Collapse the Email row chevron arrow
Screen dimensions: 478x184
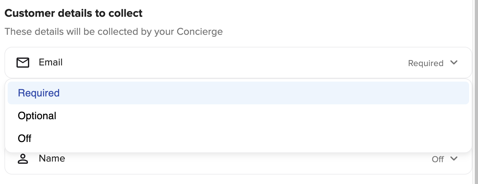(x=454, y=63)
